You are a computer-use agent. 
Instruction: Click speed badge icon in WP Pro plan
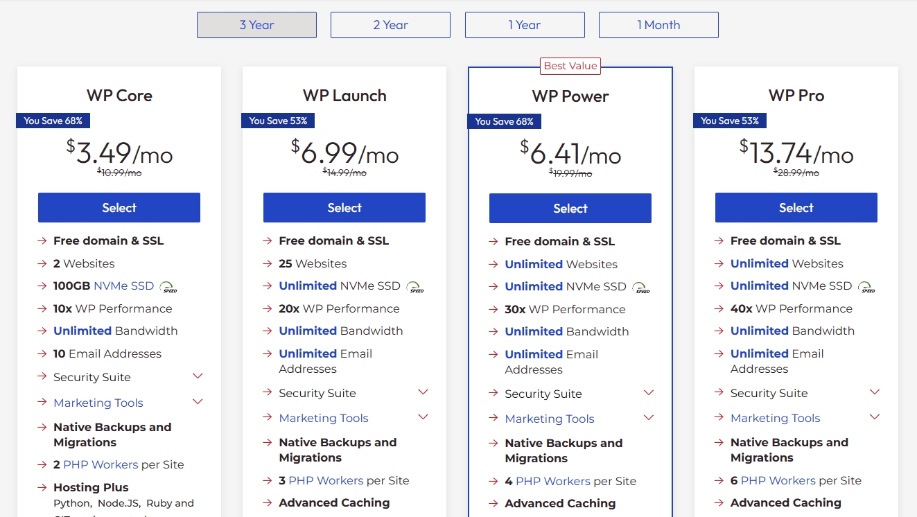(x=866, y=287)
